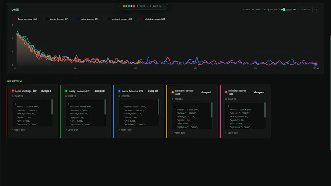Screen dimensions: 331x186
Task: Click 'dumped' status on lone-vantage-119 card
Action: click(x=46, y=91)
